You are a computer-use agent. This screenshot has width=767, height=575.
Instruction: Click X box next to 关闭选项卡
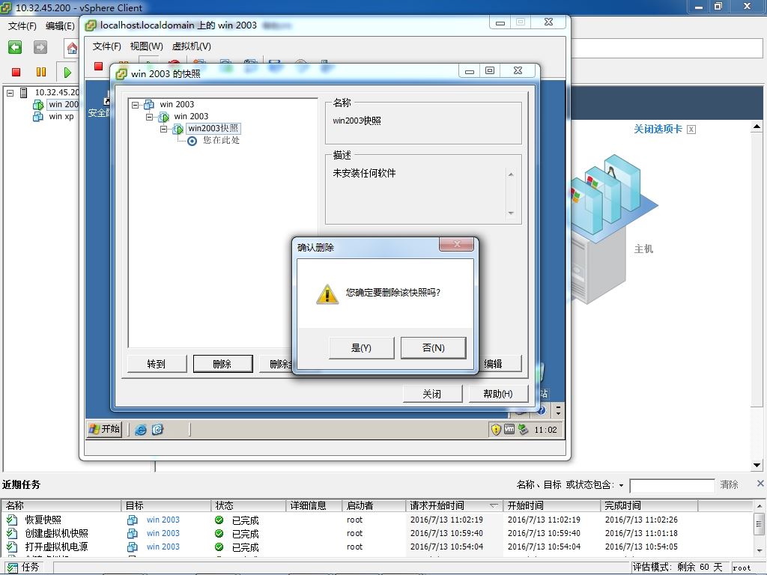point(691,129)
